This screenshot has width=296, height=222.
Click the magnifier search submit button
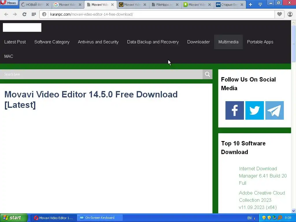(x=208, y=74)
